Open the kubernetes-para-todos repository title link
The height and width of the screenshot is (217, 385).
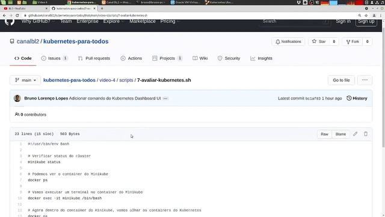click(x=76, y=42)
